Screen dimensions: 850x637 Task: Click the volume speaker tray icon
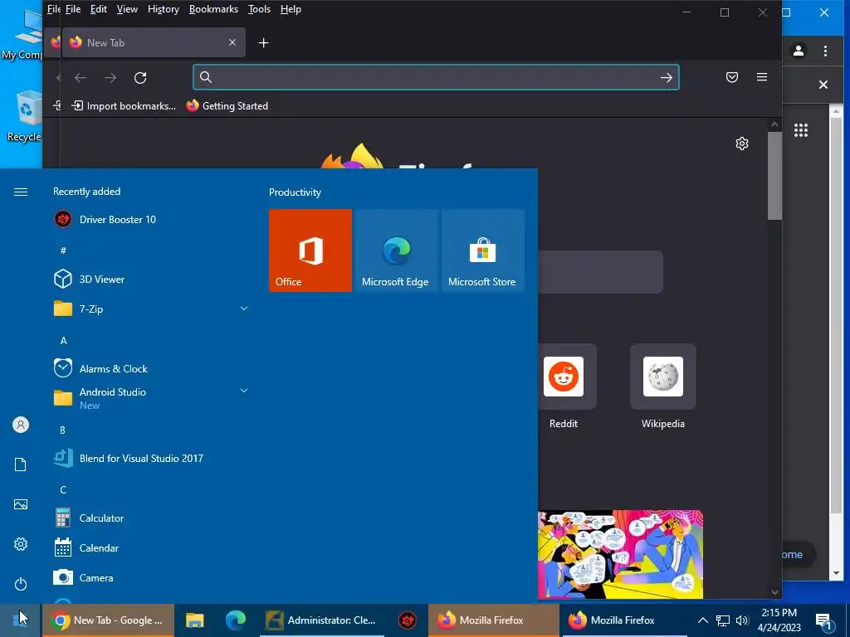pyautogui.click(x=742, y=620)
